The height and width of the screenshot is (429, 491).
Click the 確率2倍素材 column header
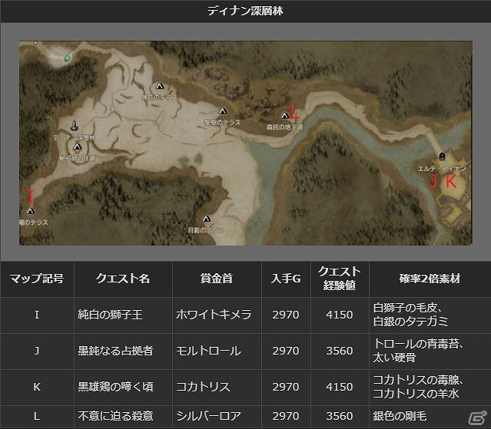tap(430, 279)
